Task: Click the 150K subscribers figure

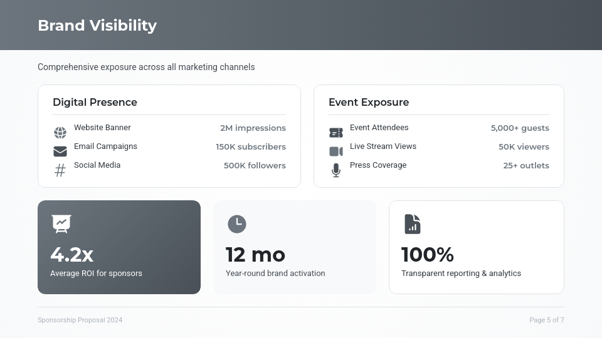Action: tap(251, 147)
